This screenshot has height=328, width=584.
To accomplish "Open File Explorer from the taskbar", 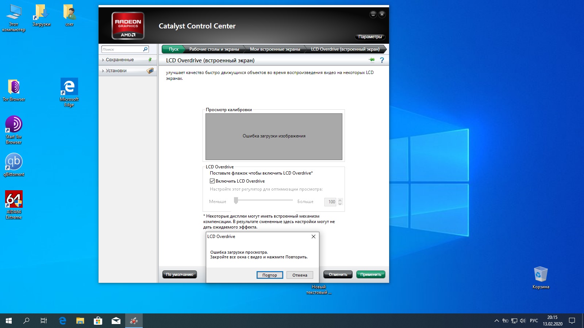I will click(x=80, y=321).
